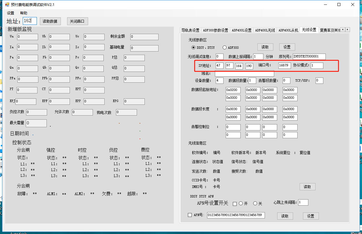Focus the 序列号 text field
The height and width of the screenshot is (234, 362).
(309, 57)
